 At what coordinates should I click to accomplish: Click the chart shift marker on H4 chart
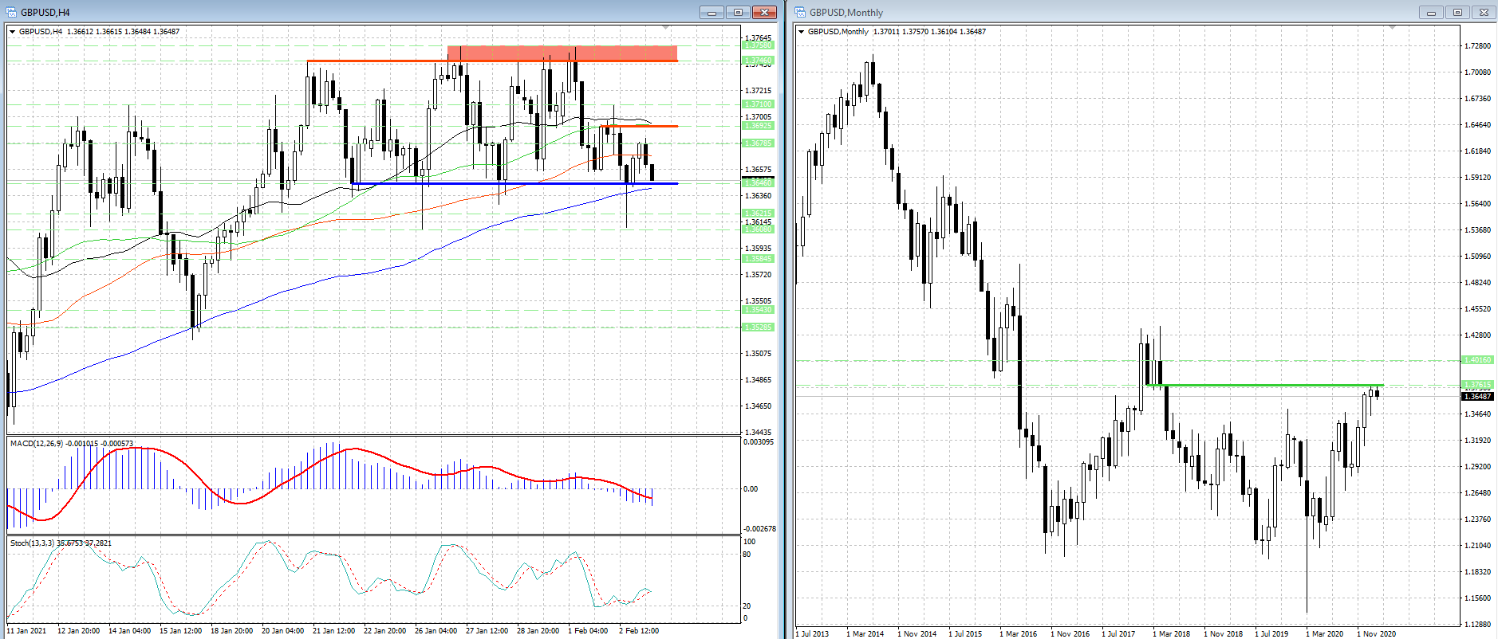click(665, 28)
